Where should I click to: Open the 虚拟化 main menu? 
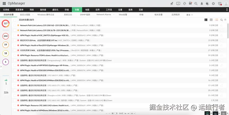pos(55,10)
